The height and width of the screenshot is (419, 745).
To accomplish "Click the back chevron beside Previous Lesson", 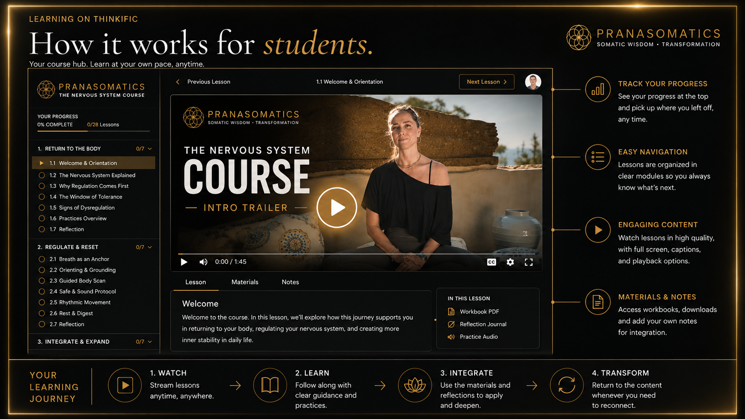I will coord(178,82).
